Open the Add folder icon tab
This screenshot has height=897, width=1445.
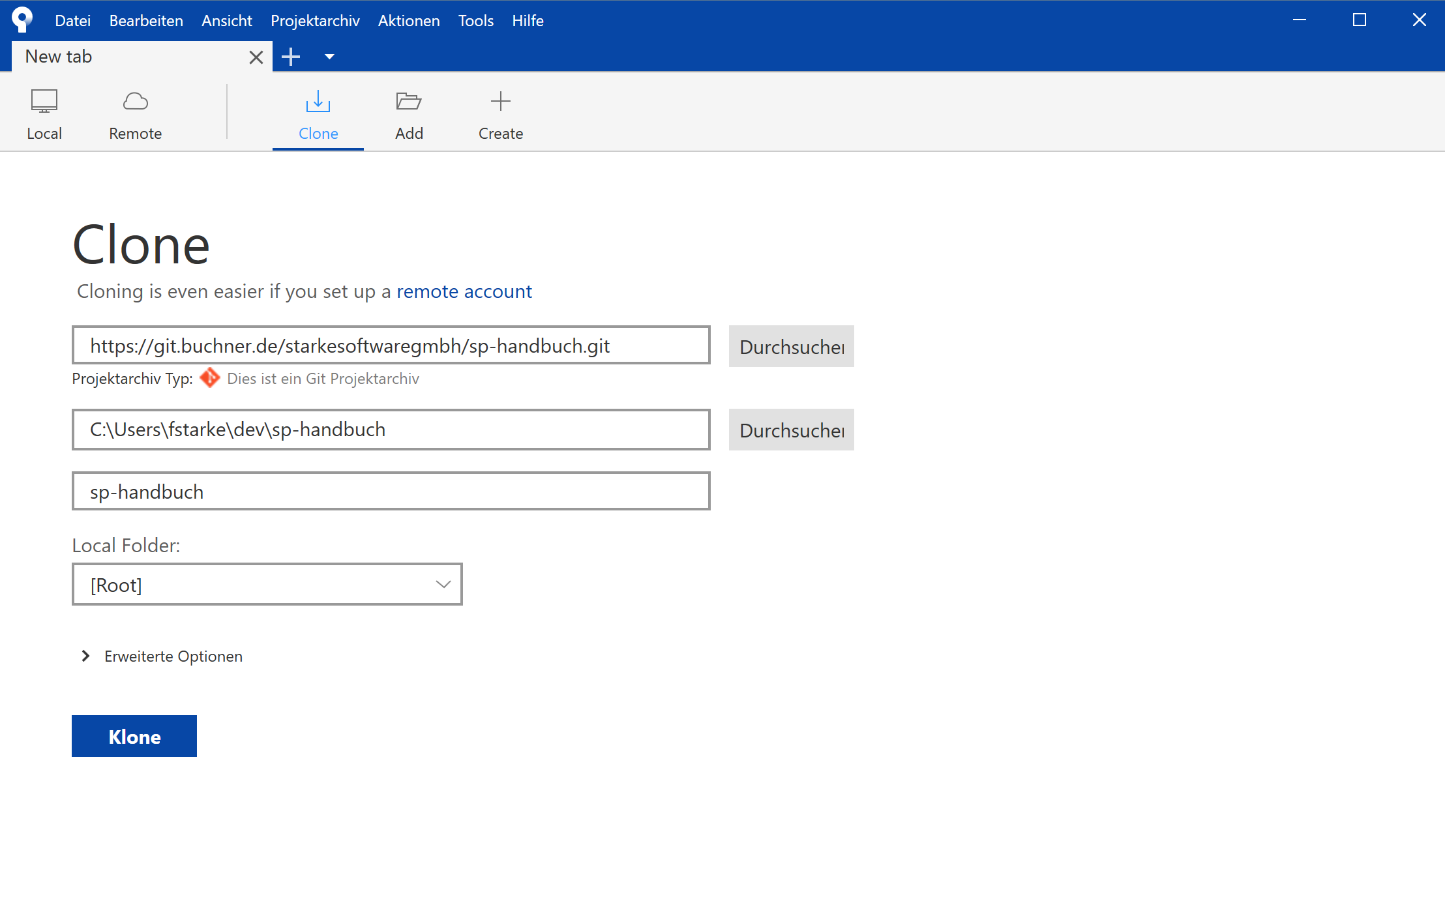[x=409, y=114]
